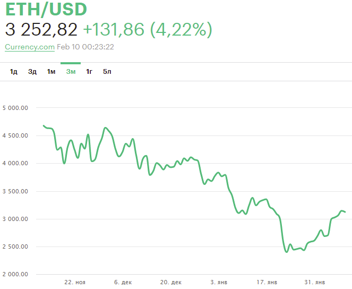Open the Currency.com source link
The height and width of the screenshot is (289, 352).
pyautogui.click(x=30, y=47)
